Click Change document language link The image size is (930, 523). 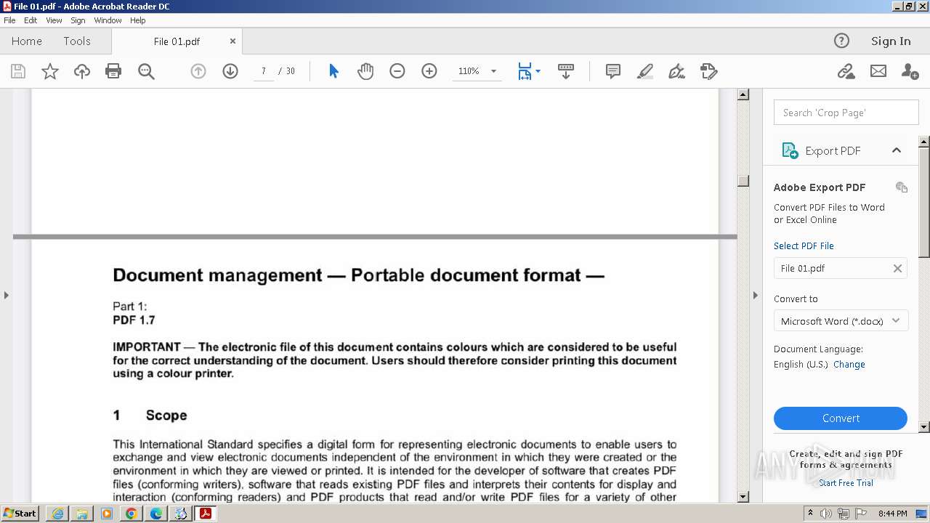(849, 365)
